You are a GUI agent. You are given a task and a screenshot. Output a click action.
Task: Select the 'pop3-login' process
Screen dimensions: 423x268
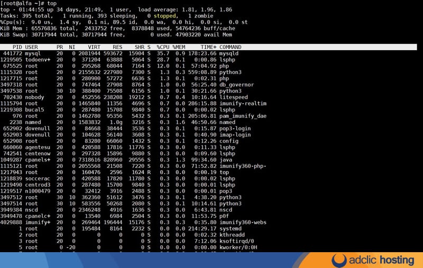pyautogui.click(x=235, y=129)
